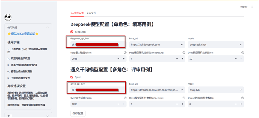
Task: Show help for Deep top parameter
Action: (243, 53)
